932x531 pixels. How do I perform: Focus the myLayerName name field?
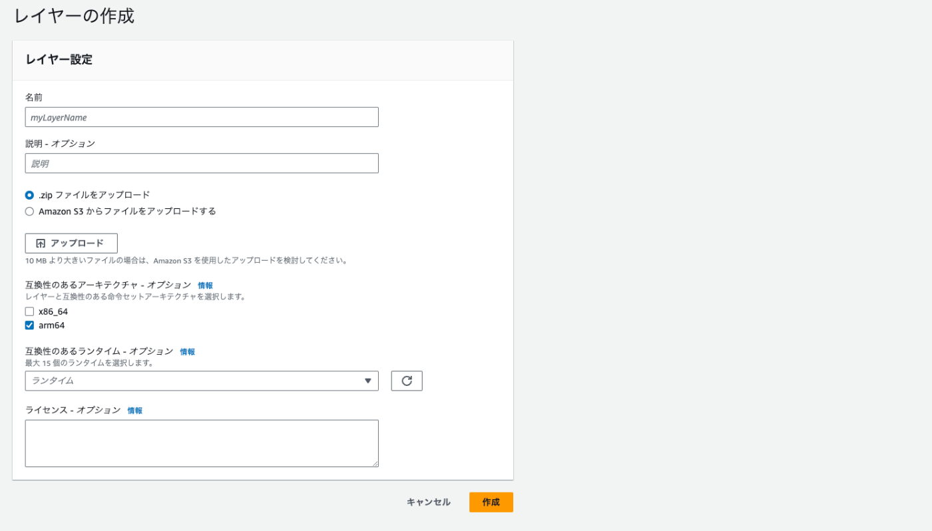click(x=200, y=116)
